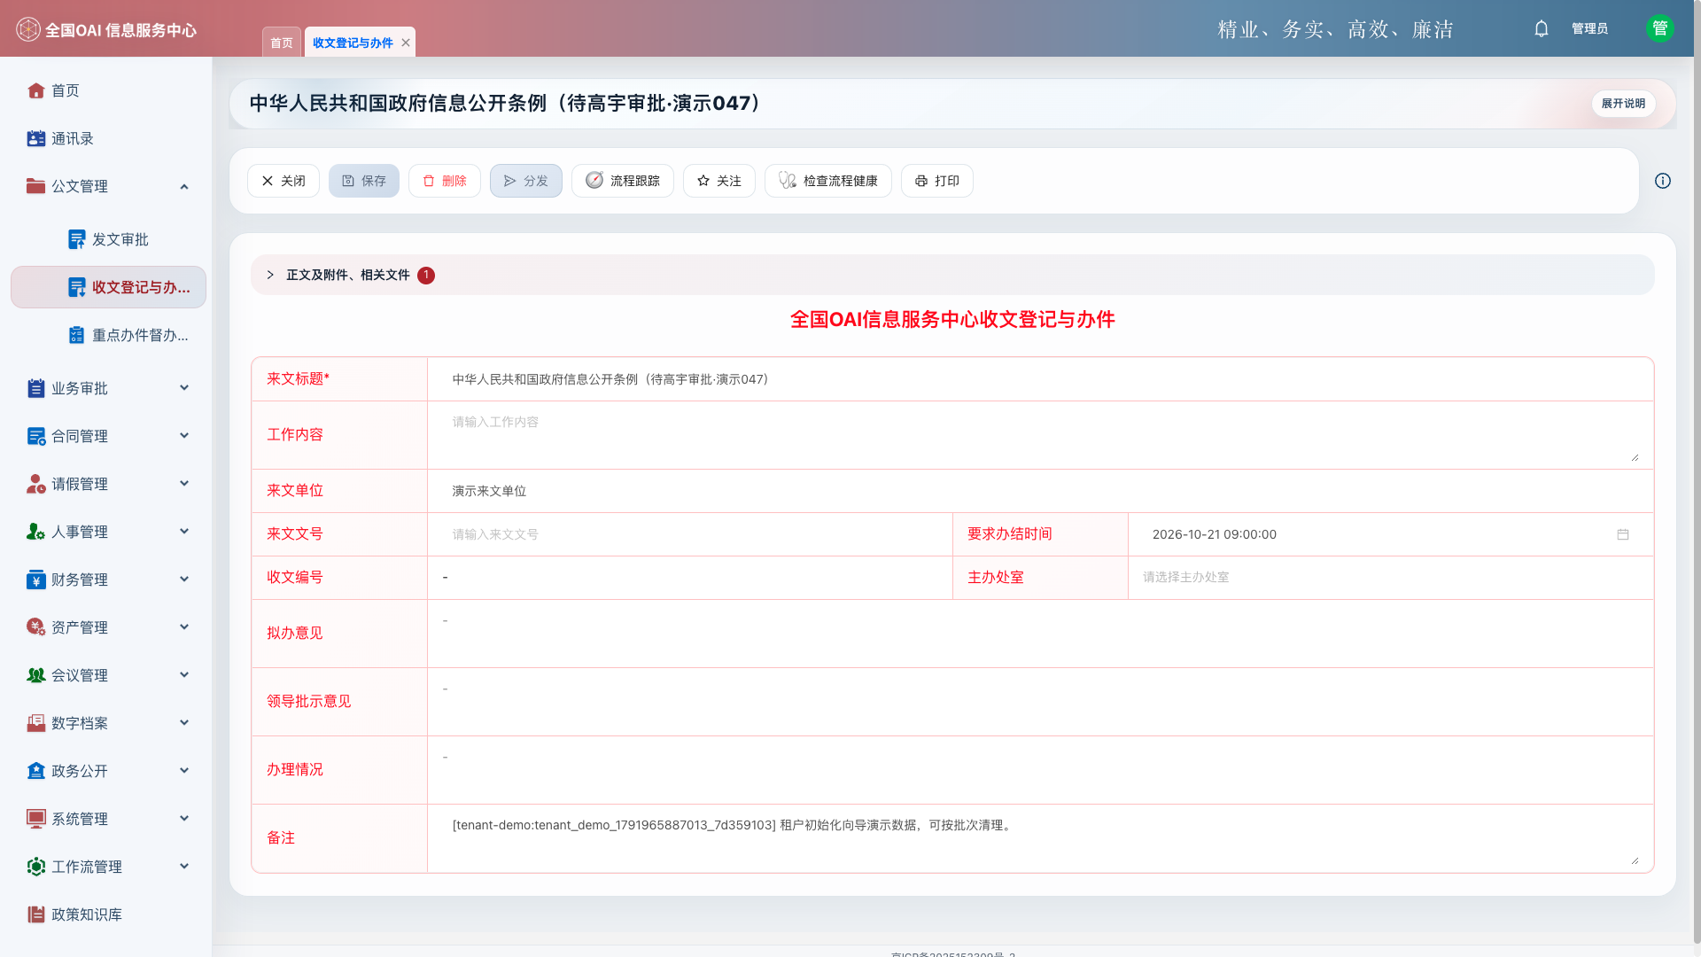The width and height of the screenshot is (1701, 957).
Task: Open the 主办处室 dropdown selector
Action: click(1390, 578)
